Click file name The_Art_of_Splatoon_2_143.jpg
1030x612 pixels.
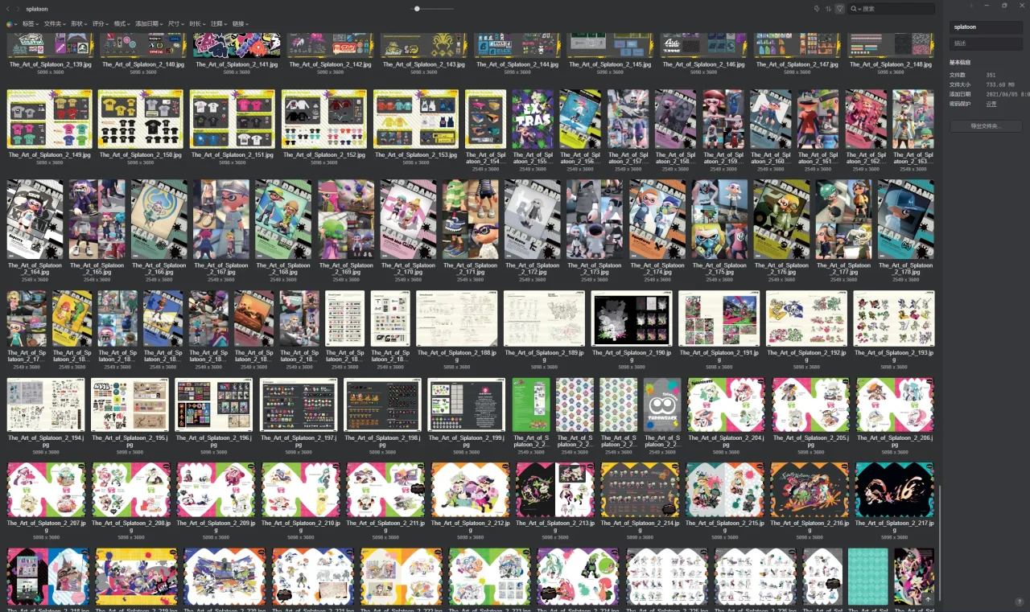click(x=423, y=64)
